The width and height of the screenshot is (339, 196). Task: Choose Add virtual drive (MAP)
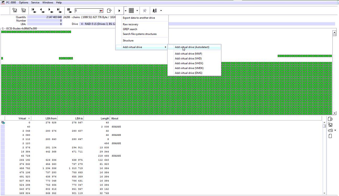[194, 54]
